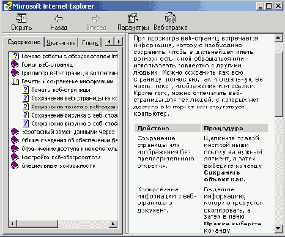
Task: Click tree horizontal scrollbar left arrow
Action: click(x=13, y=224)
